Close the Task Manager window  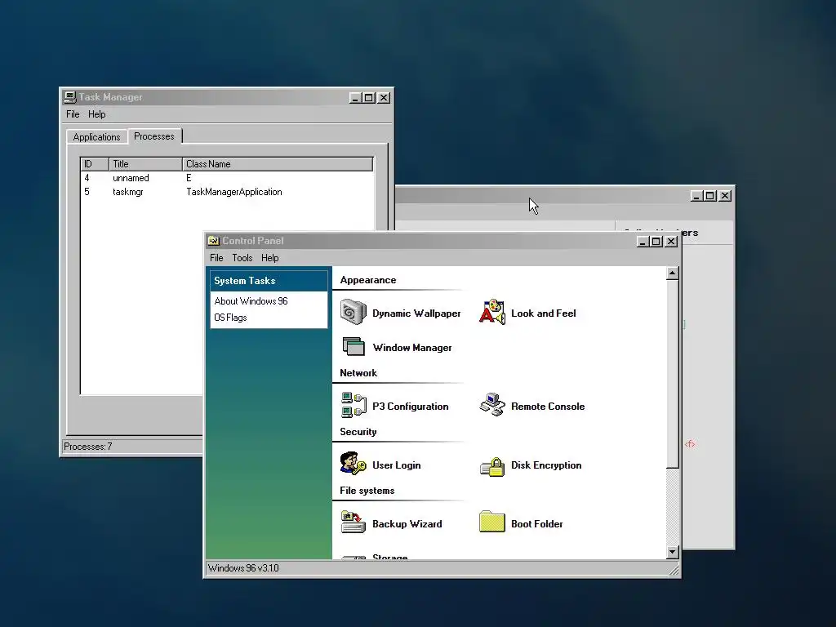(x=384, y=98)
